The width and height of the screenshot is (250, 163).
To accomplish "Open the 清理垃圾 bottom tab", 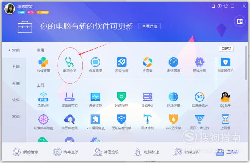I will [x=106, y=152].
